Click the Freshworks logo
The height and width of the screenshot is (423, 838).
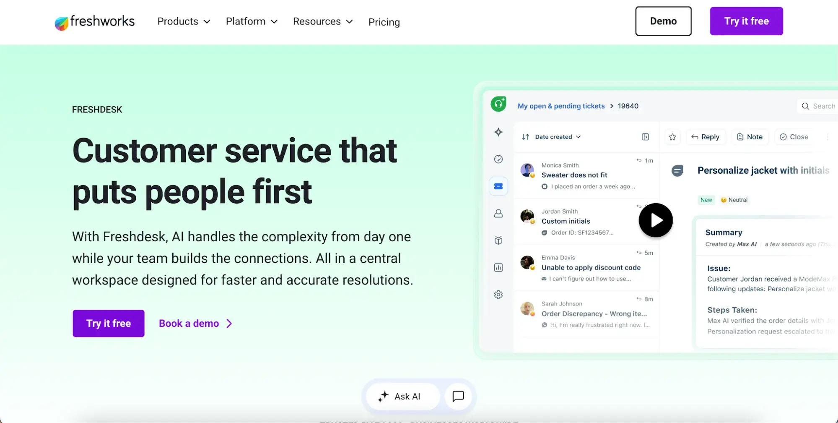[94, 22]
